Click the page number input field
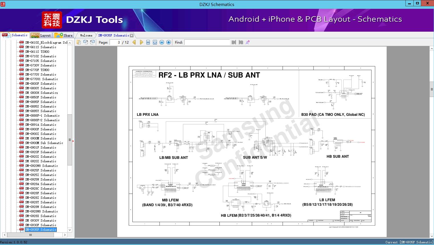This screenshot has height=245, width=434. (x=115, y=42)
